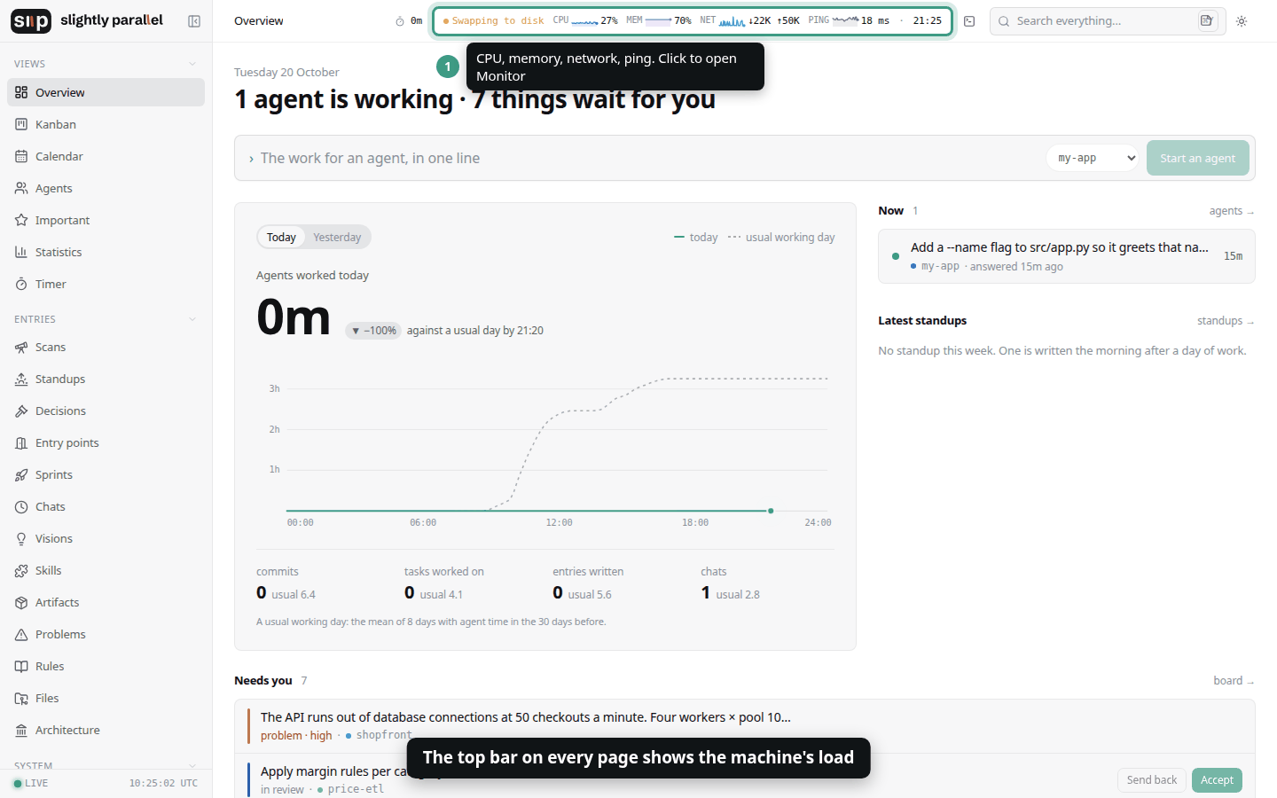Click the Start an agent button
Screen dimensions: 1277x798
[x=1197, y=158]
